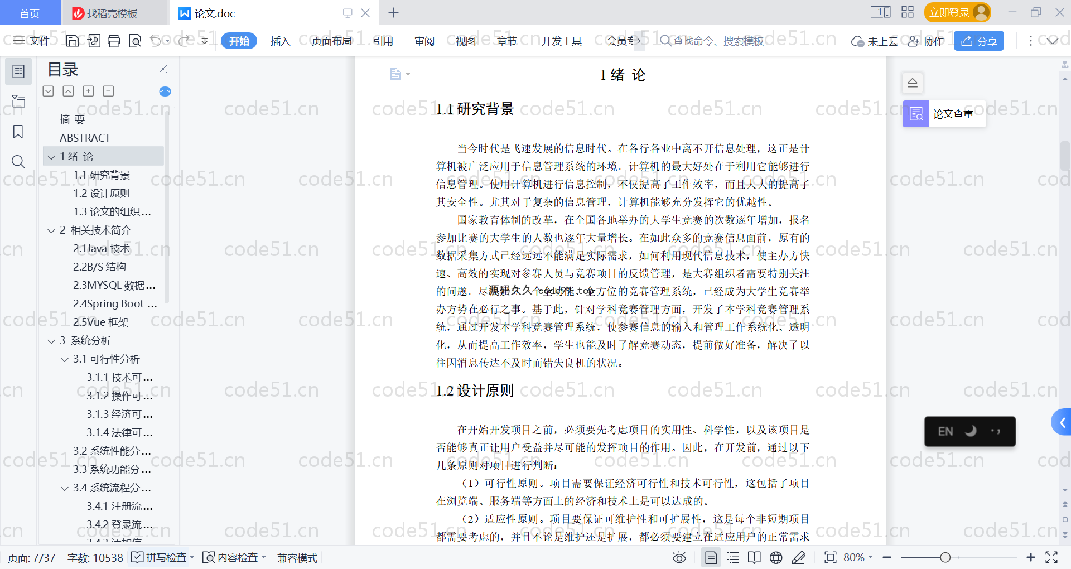The height and width of the screenshot is (569, 1071).
Task: Open 论文查重 plagiarism check
Action: point(944,114)
